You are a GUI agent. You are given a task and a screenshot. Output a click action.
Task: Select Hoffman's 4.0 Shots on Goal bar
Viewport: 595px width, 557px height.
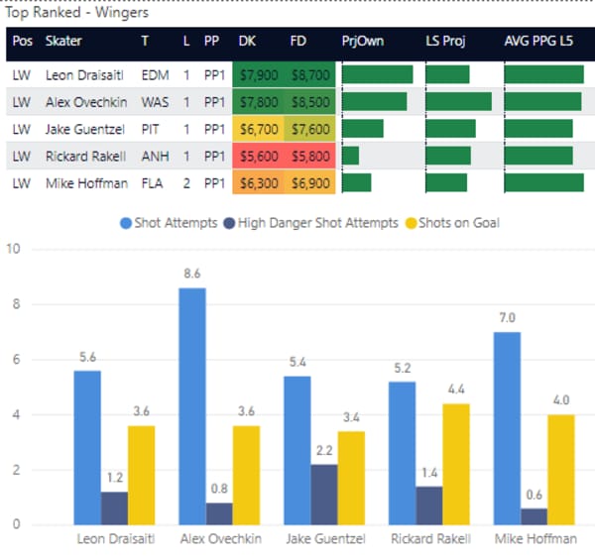561,470
